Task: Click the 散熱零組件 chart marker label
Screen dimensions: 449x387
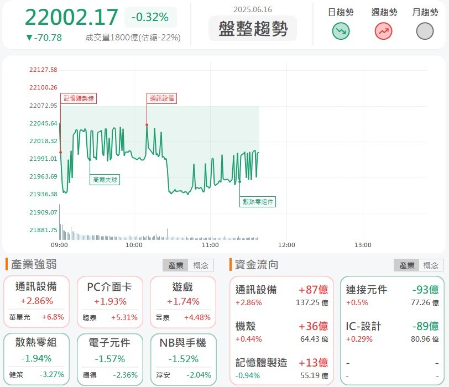Action: [258, 202]
